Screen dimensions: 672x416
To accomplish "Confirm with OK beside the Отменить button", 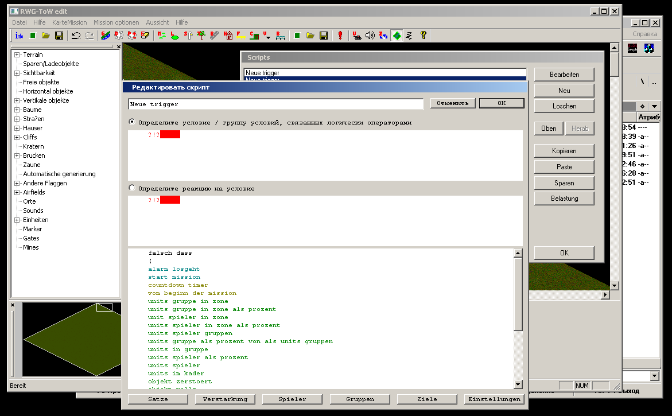I will [502, 103].
